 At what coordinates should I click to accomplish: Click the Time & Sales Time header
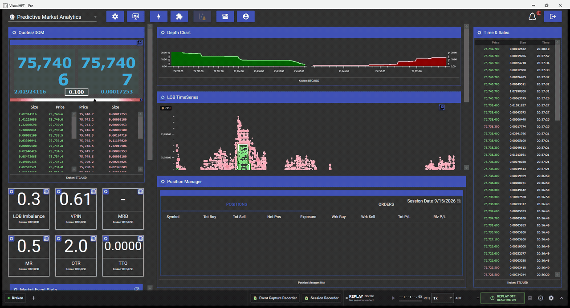(x=546, y=42)
